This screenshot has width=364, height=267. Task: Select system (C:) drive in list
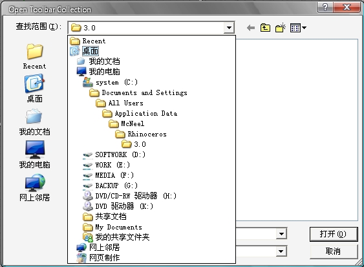point(111,82)
